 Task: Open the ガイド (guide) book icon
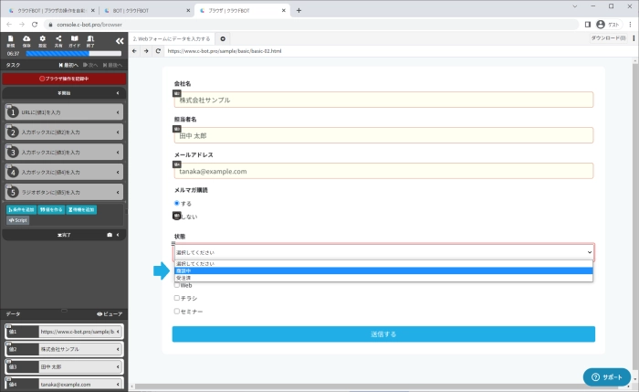(74, 40)
